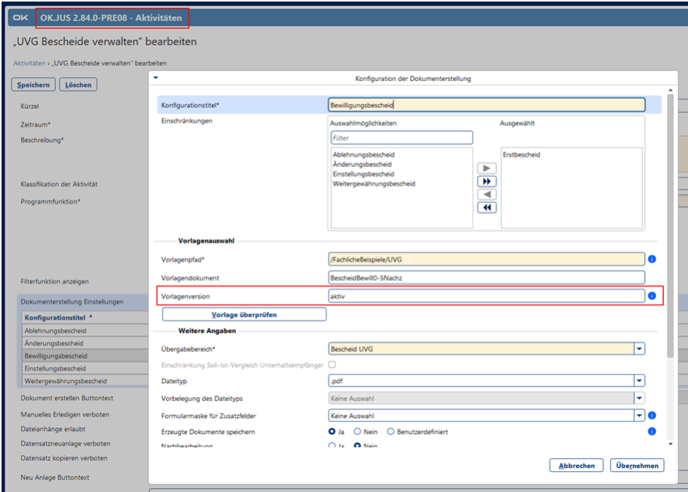Select Ablehnungsbescheid row in Konfigurationstitel table
This screenshot has width=688, height=492.
pos(85,331)
